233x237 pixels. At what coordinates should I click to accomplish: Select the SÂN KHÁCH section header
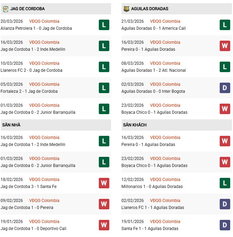pos(135,125)
